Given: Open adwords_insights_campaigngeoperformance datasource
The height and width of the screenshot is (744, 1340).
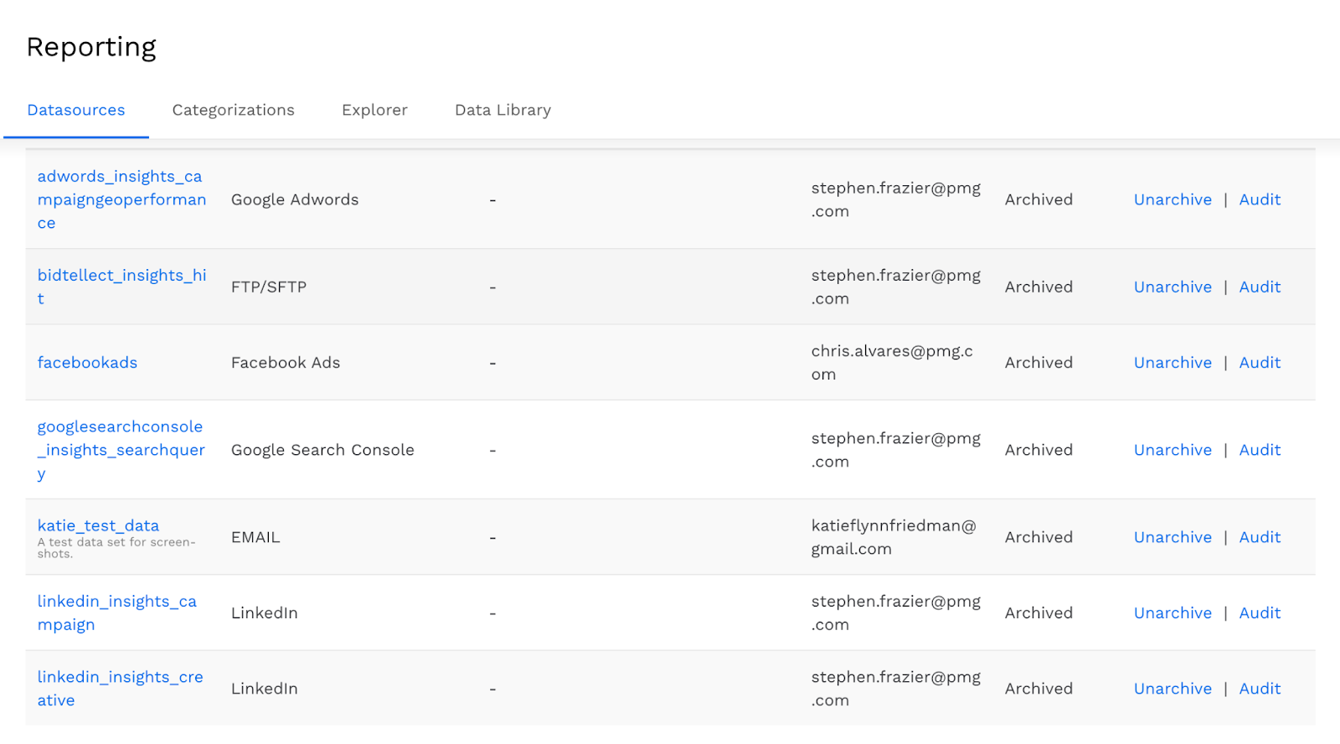Looking at the screenshot, I should (x=121, y=199).
